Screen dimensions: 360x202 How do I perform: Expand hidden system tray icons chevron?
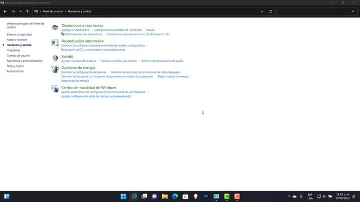tap(289, 196)
